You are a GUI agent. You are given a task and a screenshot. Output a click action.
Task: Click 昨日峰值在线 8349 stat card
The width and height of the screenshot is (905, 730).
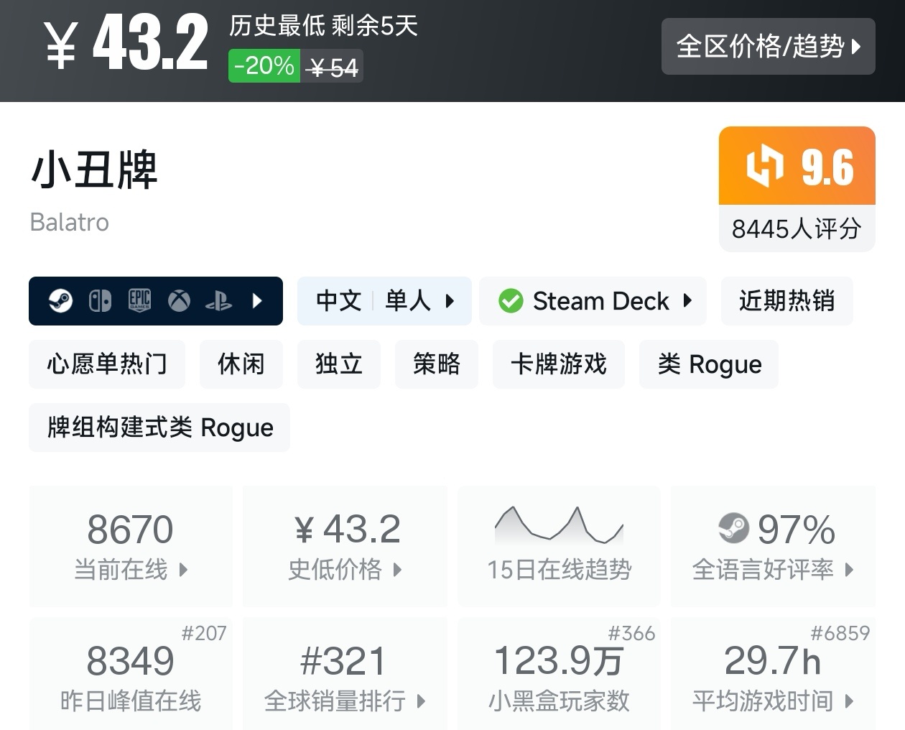[131, 674]
